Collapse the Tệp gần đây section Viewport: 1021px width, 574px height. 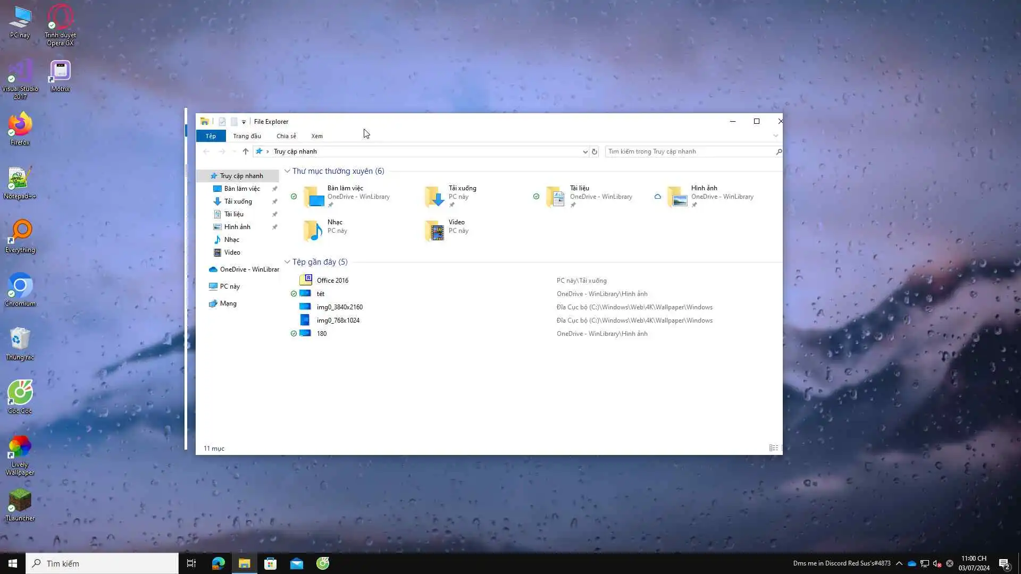click(x=287, y=262)
